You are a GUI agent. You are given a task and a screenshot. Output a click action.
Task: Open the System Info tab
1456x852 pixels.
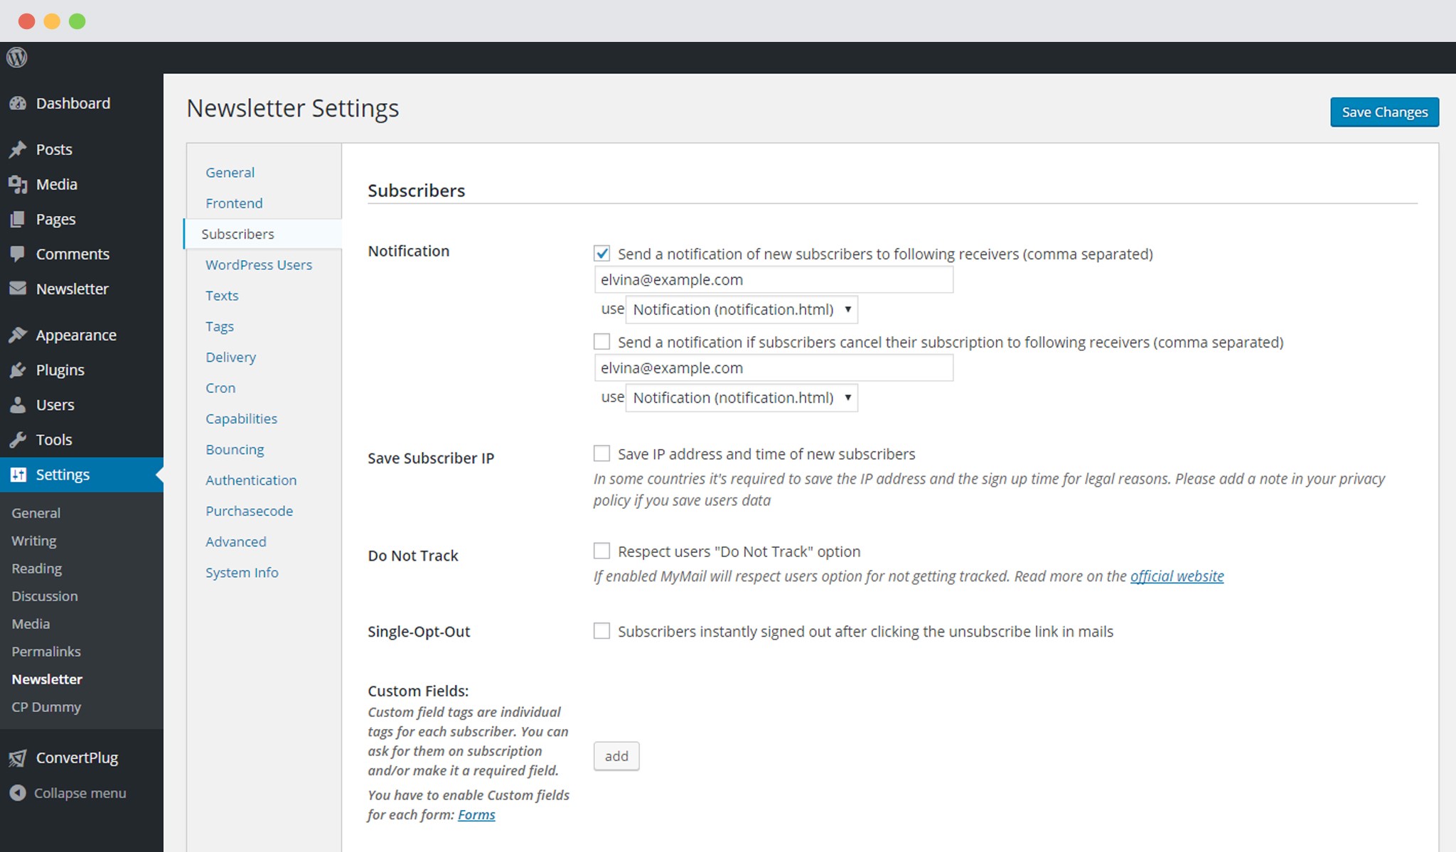pos(242,573)
